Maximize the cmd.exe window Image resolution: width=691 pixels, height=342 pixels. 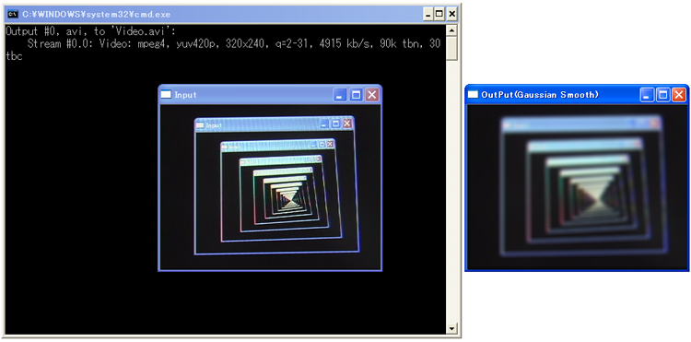[x=439, y=14]
